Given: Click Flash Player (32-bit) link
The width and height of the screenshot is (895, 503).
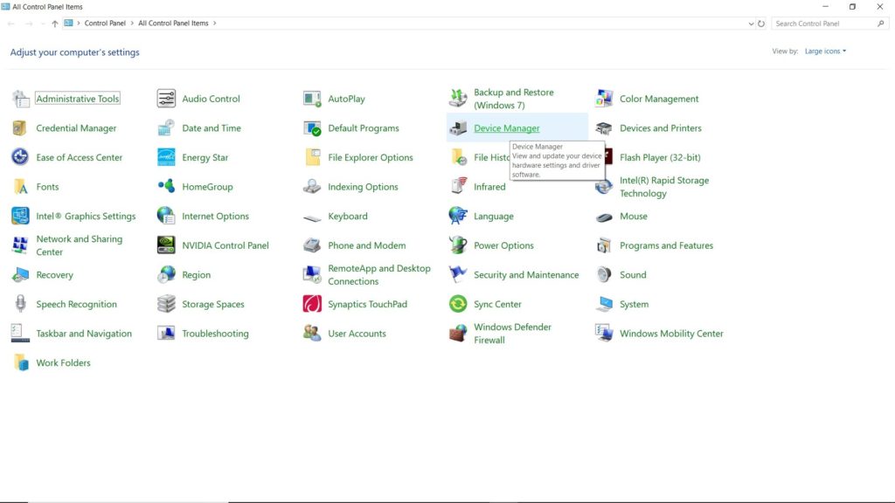Looking at the screenshot, I should click(x=660, y=157).
